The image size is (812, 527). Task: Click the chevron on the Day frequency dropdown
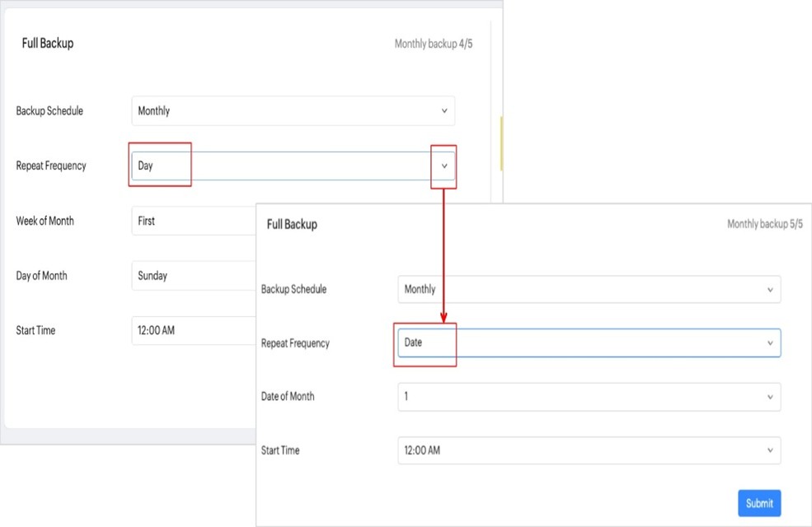[x=444, y=166]
